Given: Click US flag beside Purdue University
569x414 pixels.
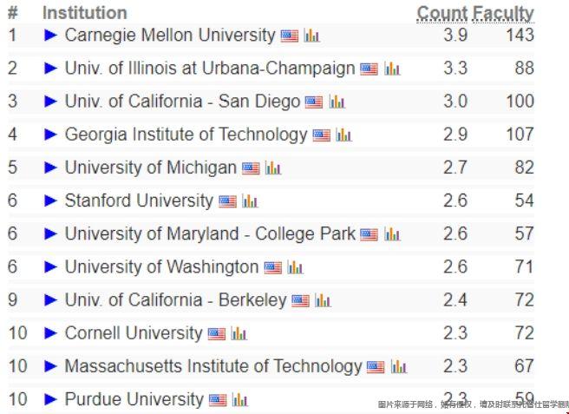Looking at the screenshot, I should click(x=218, y=400).
